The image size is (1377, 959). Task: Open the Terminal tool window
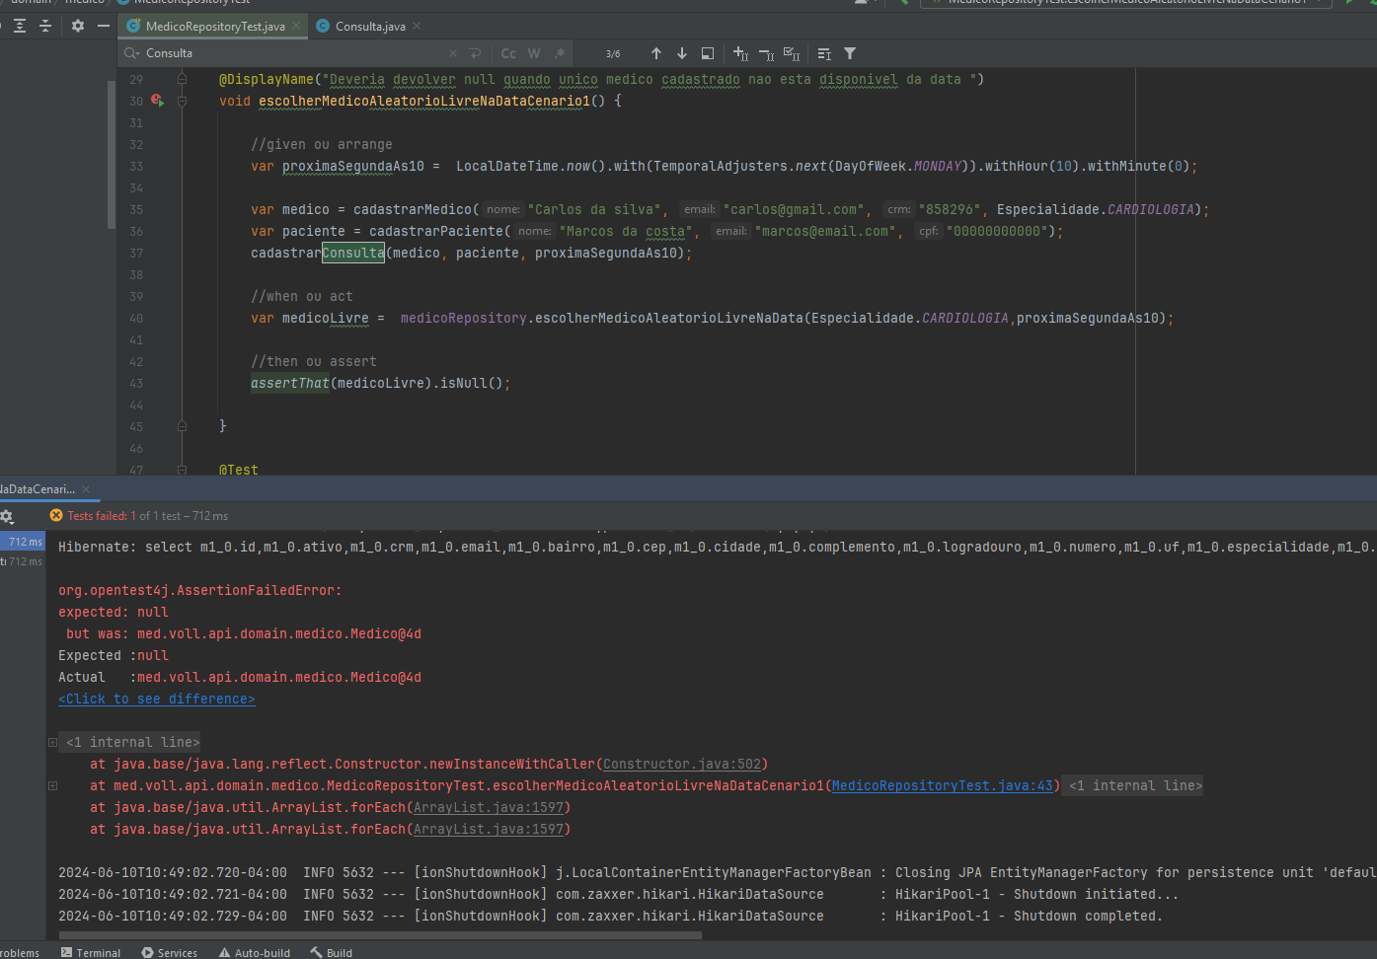(x=90, y=952)
